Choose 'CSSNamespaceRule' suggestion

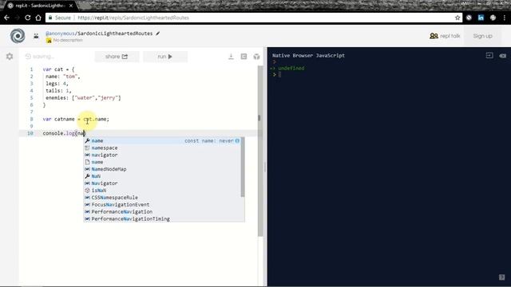click(163, 198)
